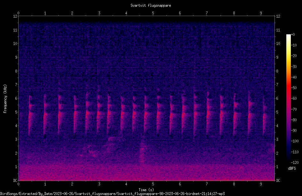Viewport: 302px width, 196px height.
Task: Click the '9' tick on the top time axis
Action: (261, 13)
